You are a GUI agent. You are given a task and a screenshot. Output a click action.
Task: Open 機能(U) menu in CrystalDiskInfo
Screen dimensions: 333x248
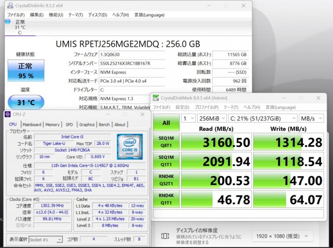click(x=56, y=15)
